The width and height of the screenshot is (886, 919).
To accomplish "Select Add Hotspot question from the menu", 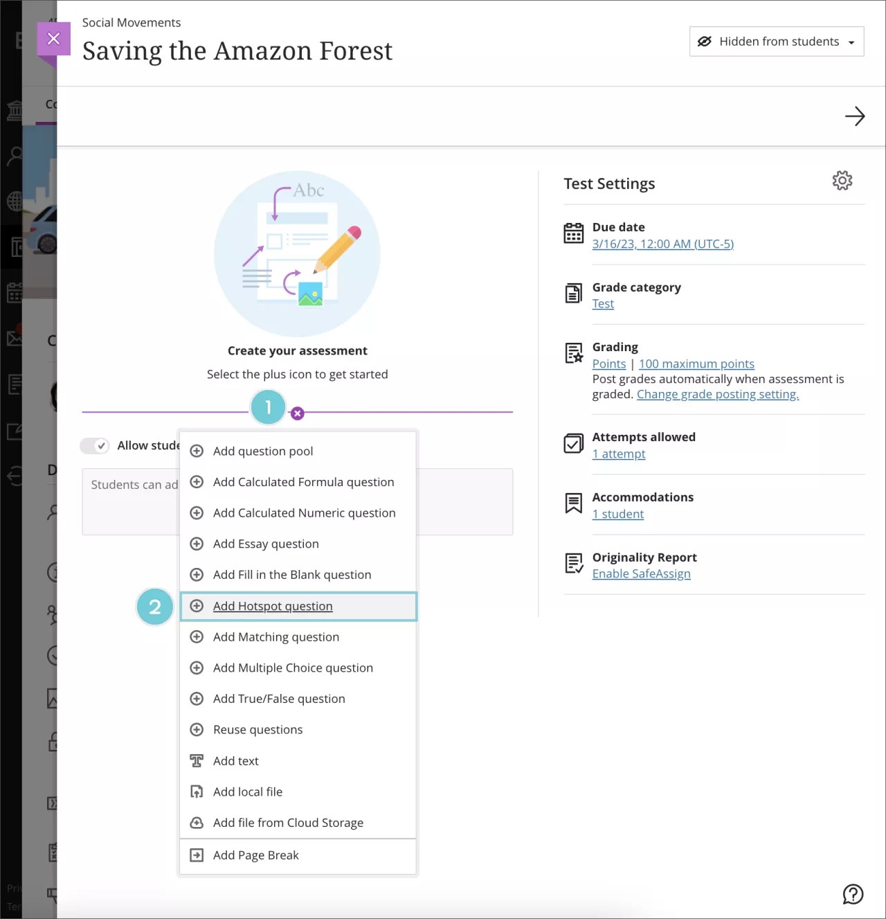I will 273,606.
